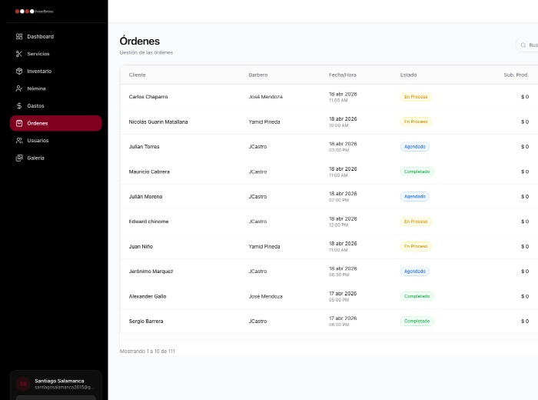Click Julian Torres's 'Agendado' status badge

click(x=414, y=146)
